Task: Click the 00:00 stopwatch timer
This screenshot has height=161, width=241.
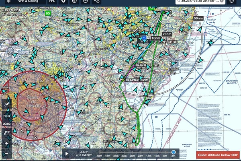Action: coord(7,124)
